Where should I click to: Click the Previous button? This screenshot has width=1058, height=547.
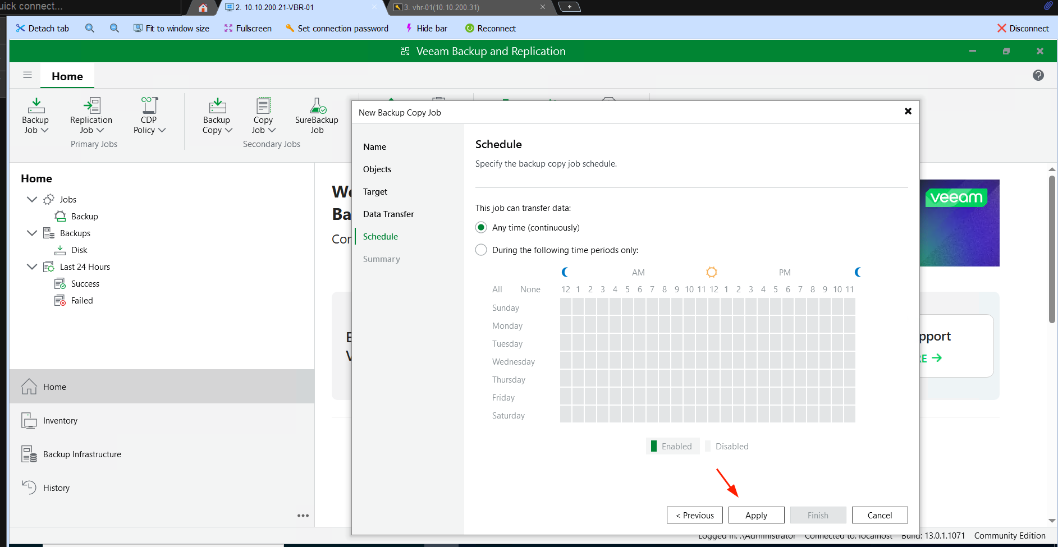tap(695, 515)
